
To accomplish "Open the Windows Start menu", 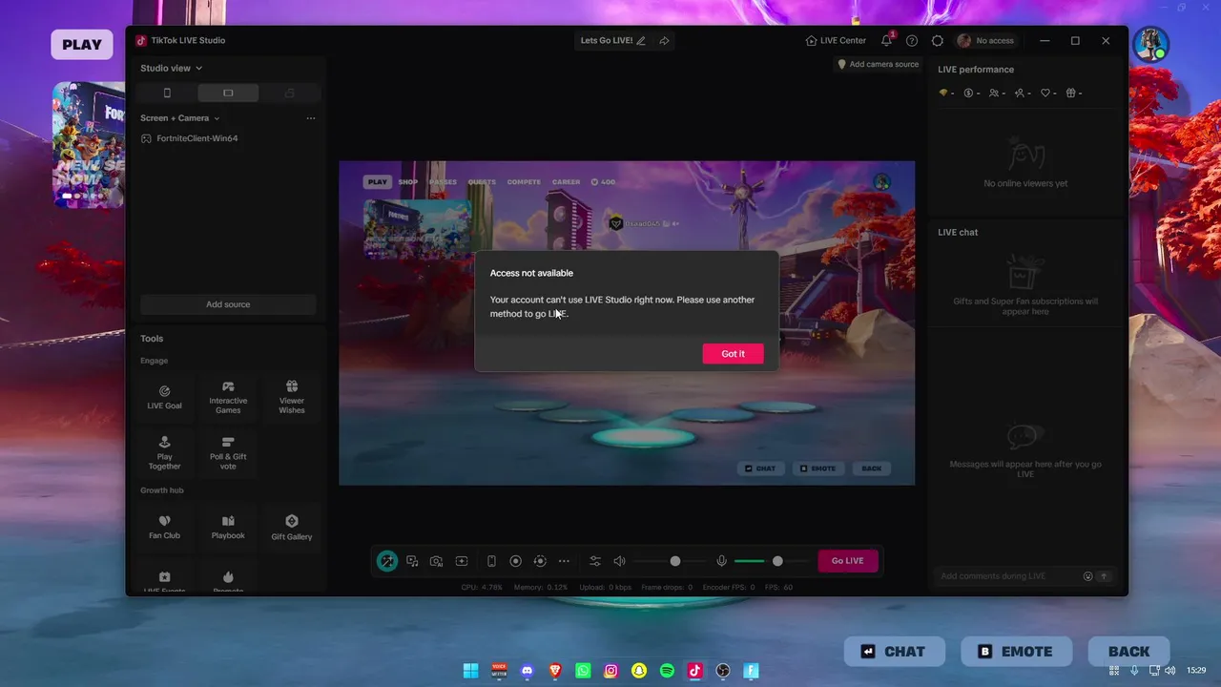I will pyautogui.click(x=470, y=671).
